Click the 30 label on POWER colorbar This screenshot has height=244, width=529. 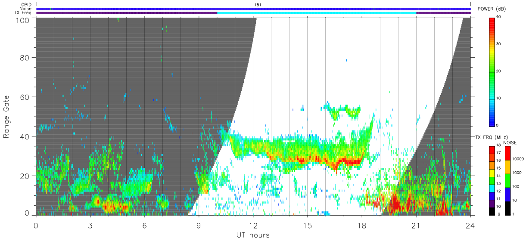499,44
